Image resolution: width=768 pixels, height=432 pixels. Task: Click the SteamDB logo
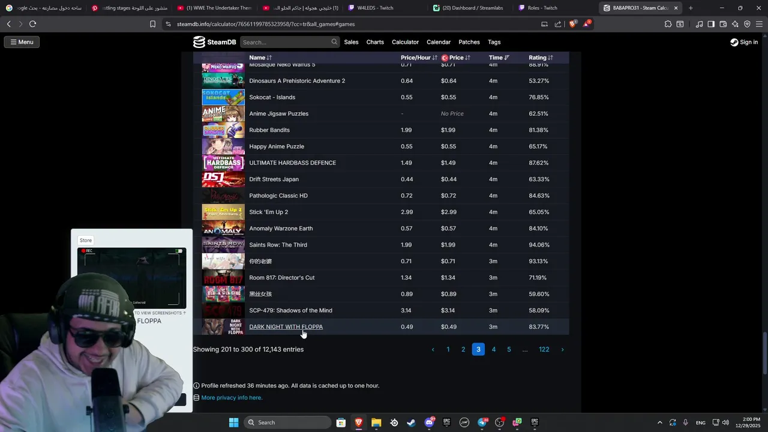click(x=215, y=42)
